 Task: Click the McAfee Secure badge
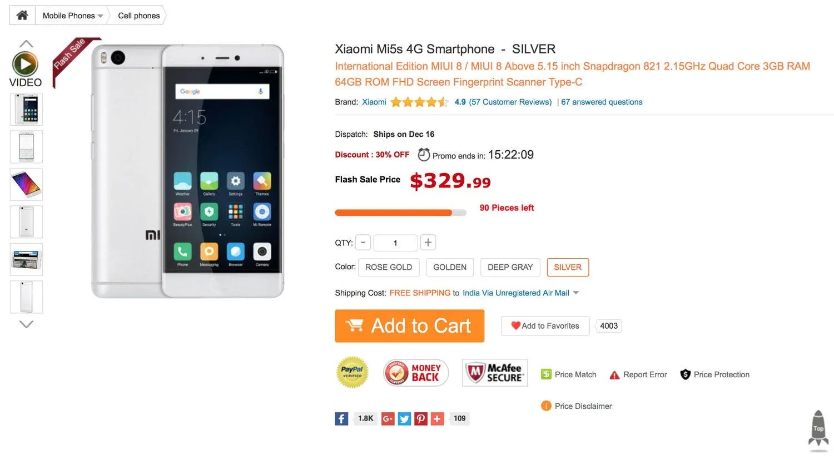coord(495,373)
